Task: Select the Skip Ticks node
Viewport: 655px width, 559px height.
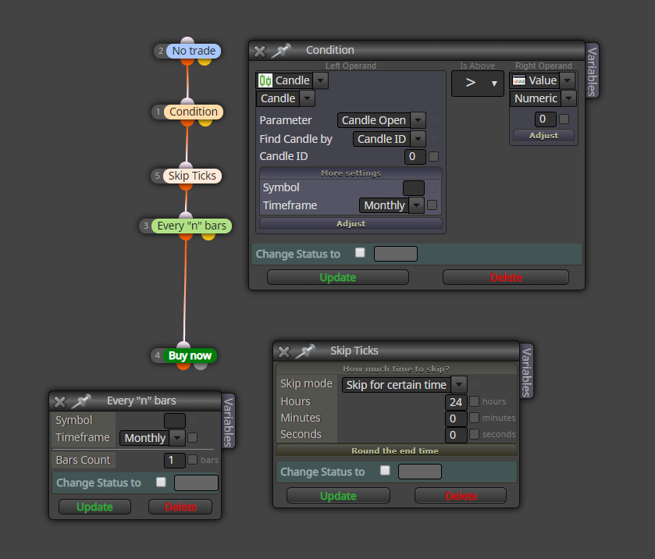Action: (192, 176)
